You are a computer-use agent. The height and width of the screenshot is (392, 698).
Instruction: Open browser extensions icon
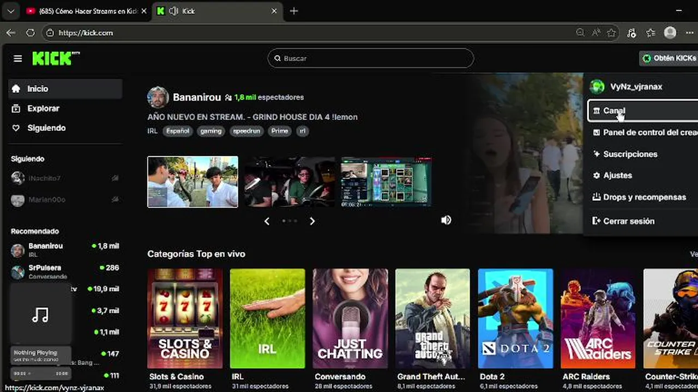point(631,33)
